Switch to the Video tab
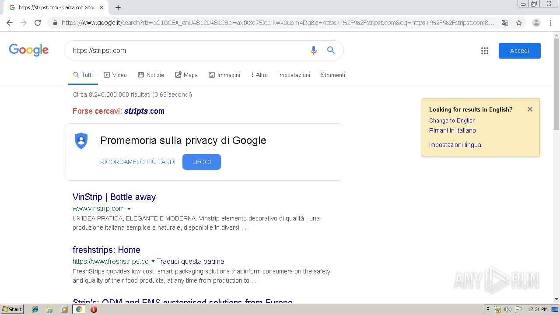This screenshot has width=560, height=315. tap(115, 75)
